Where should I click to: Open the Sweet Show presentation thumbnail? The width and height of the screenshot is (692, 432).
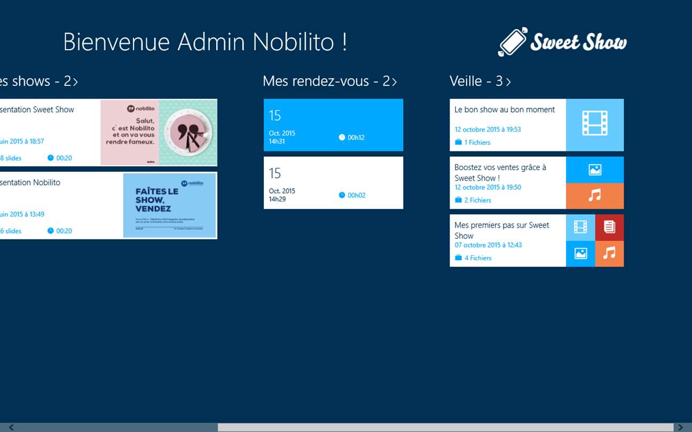159,132
